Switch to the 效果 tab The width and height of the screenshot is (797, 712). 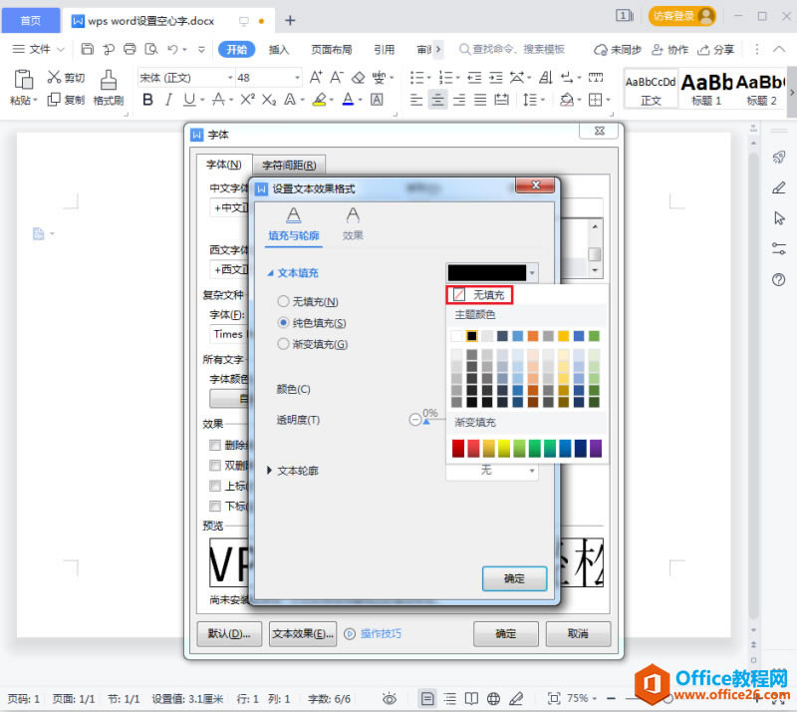(353, 223)
